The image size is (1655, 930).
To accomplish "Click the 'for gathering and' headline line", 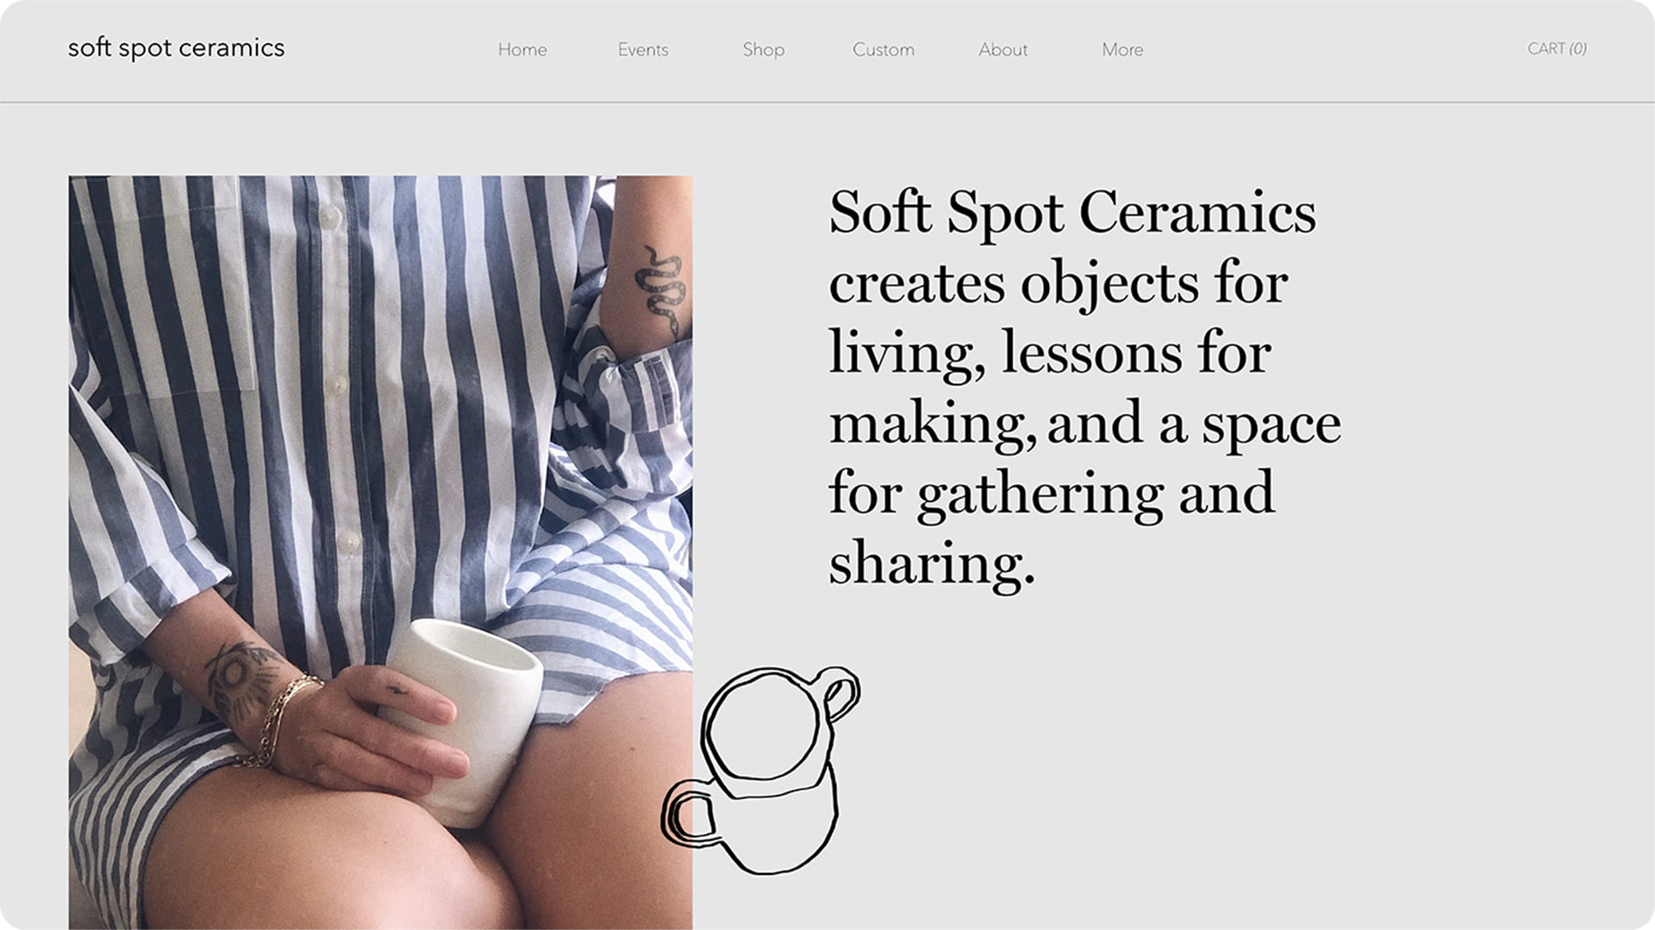I will point(1052,494).
